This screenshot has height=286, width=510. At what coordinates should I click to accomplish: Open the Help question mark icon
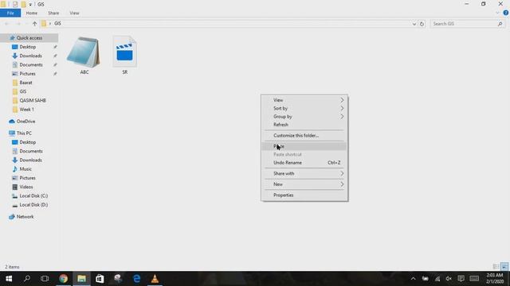506,13
